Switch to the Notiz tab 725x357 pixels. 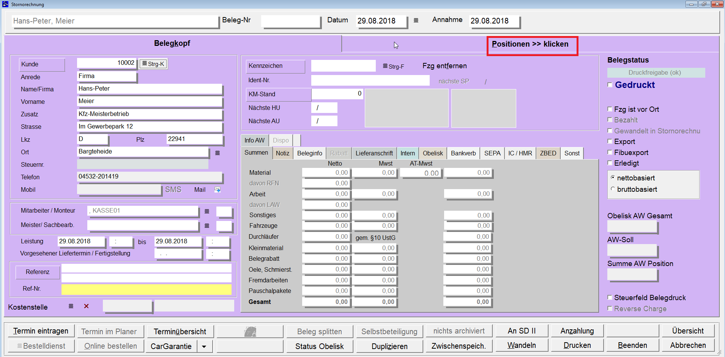(282, 153)
